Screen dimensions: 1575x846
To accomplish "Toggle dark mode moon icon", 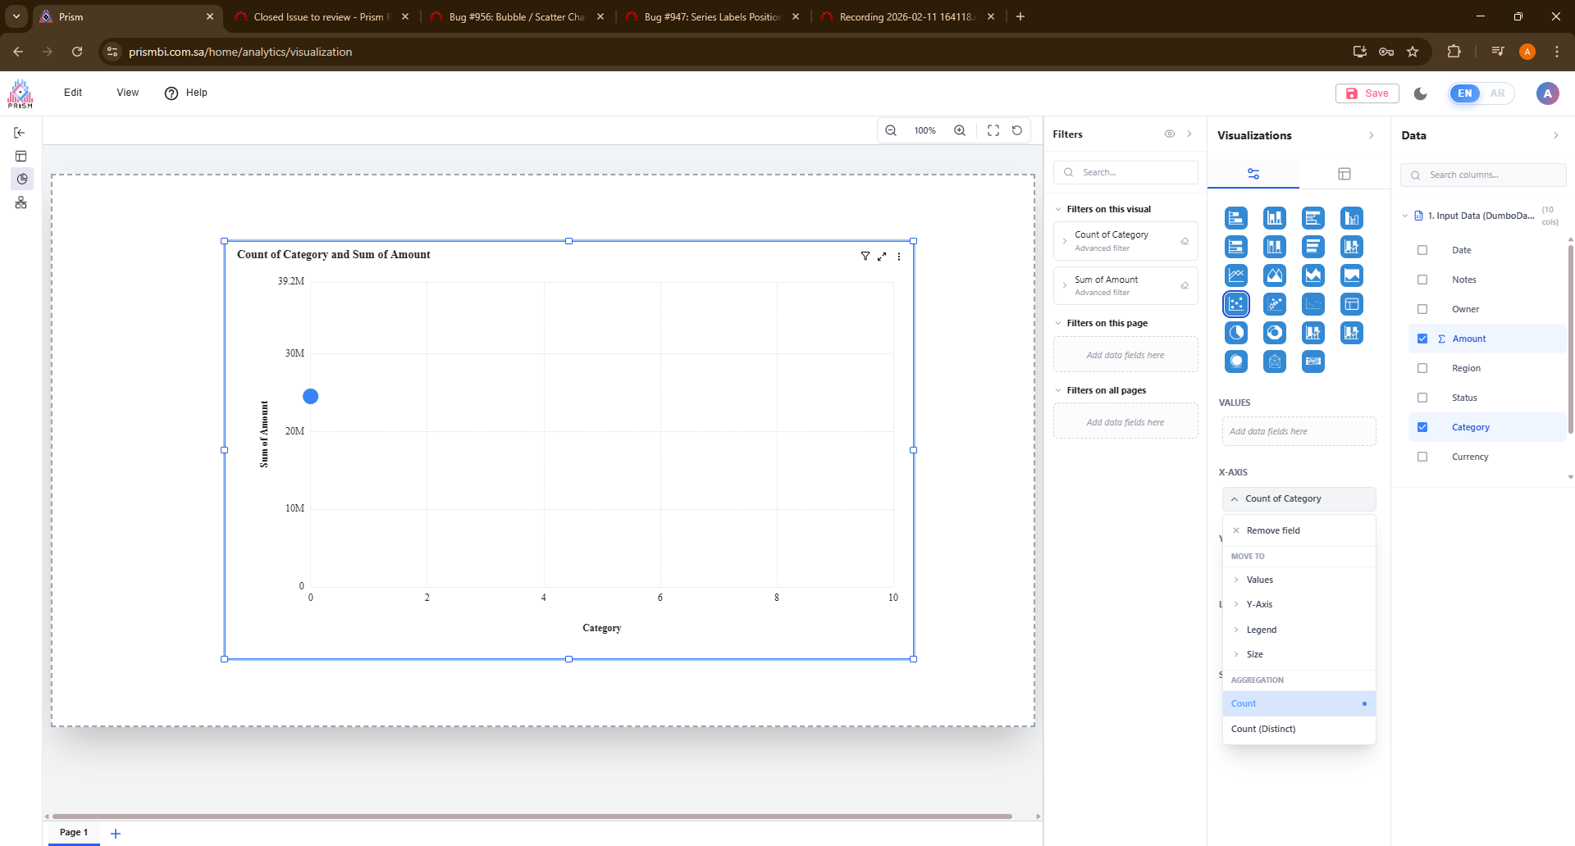I will pos(1421,93).
